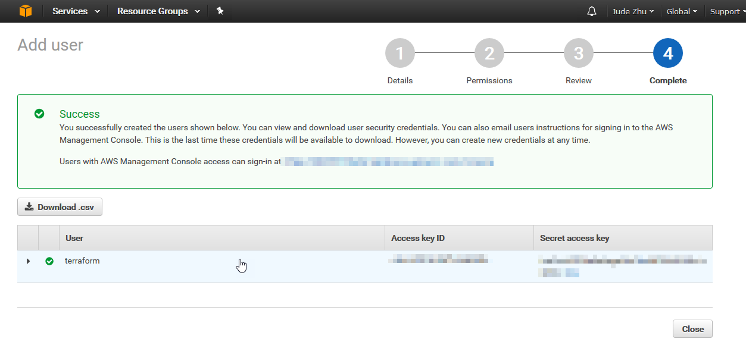Click step 3 Review circle

tap(578, 54)
